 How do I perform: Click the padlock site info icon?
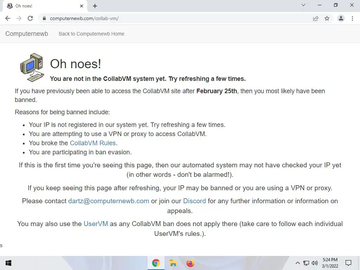pos(44,18)
